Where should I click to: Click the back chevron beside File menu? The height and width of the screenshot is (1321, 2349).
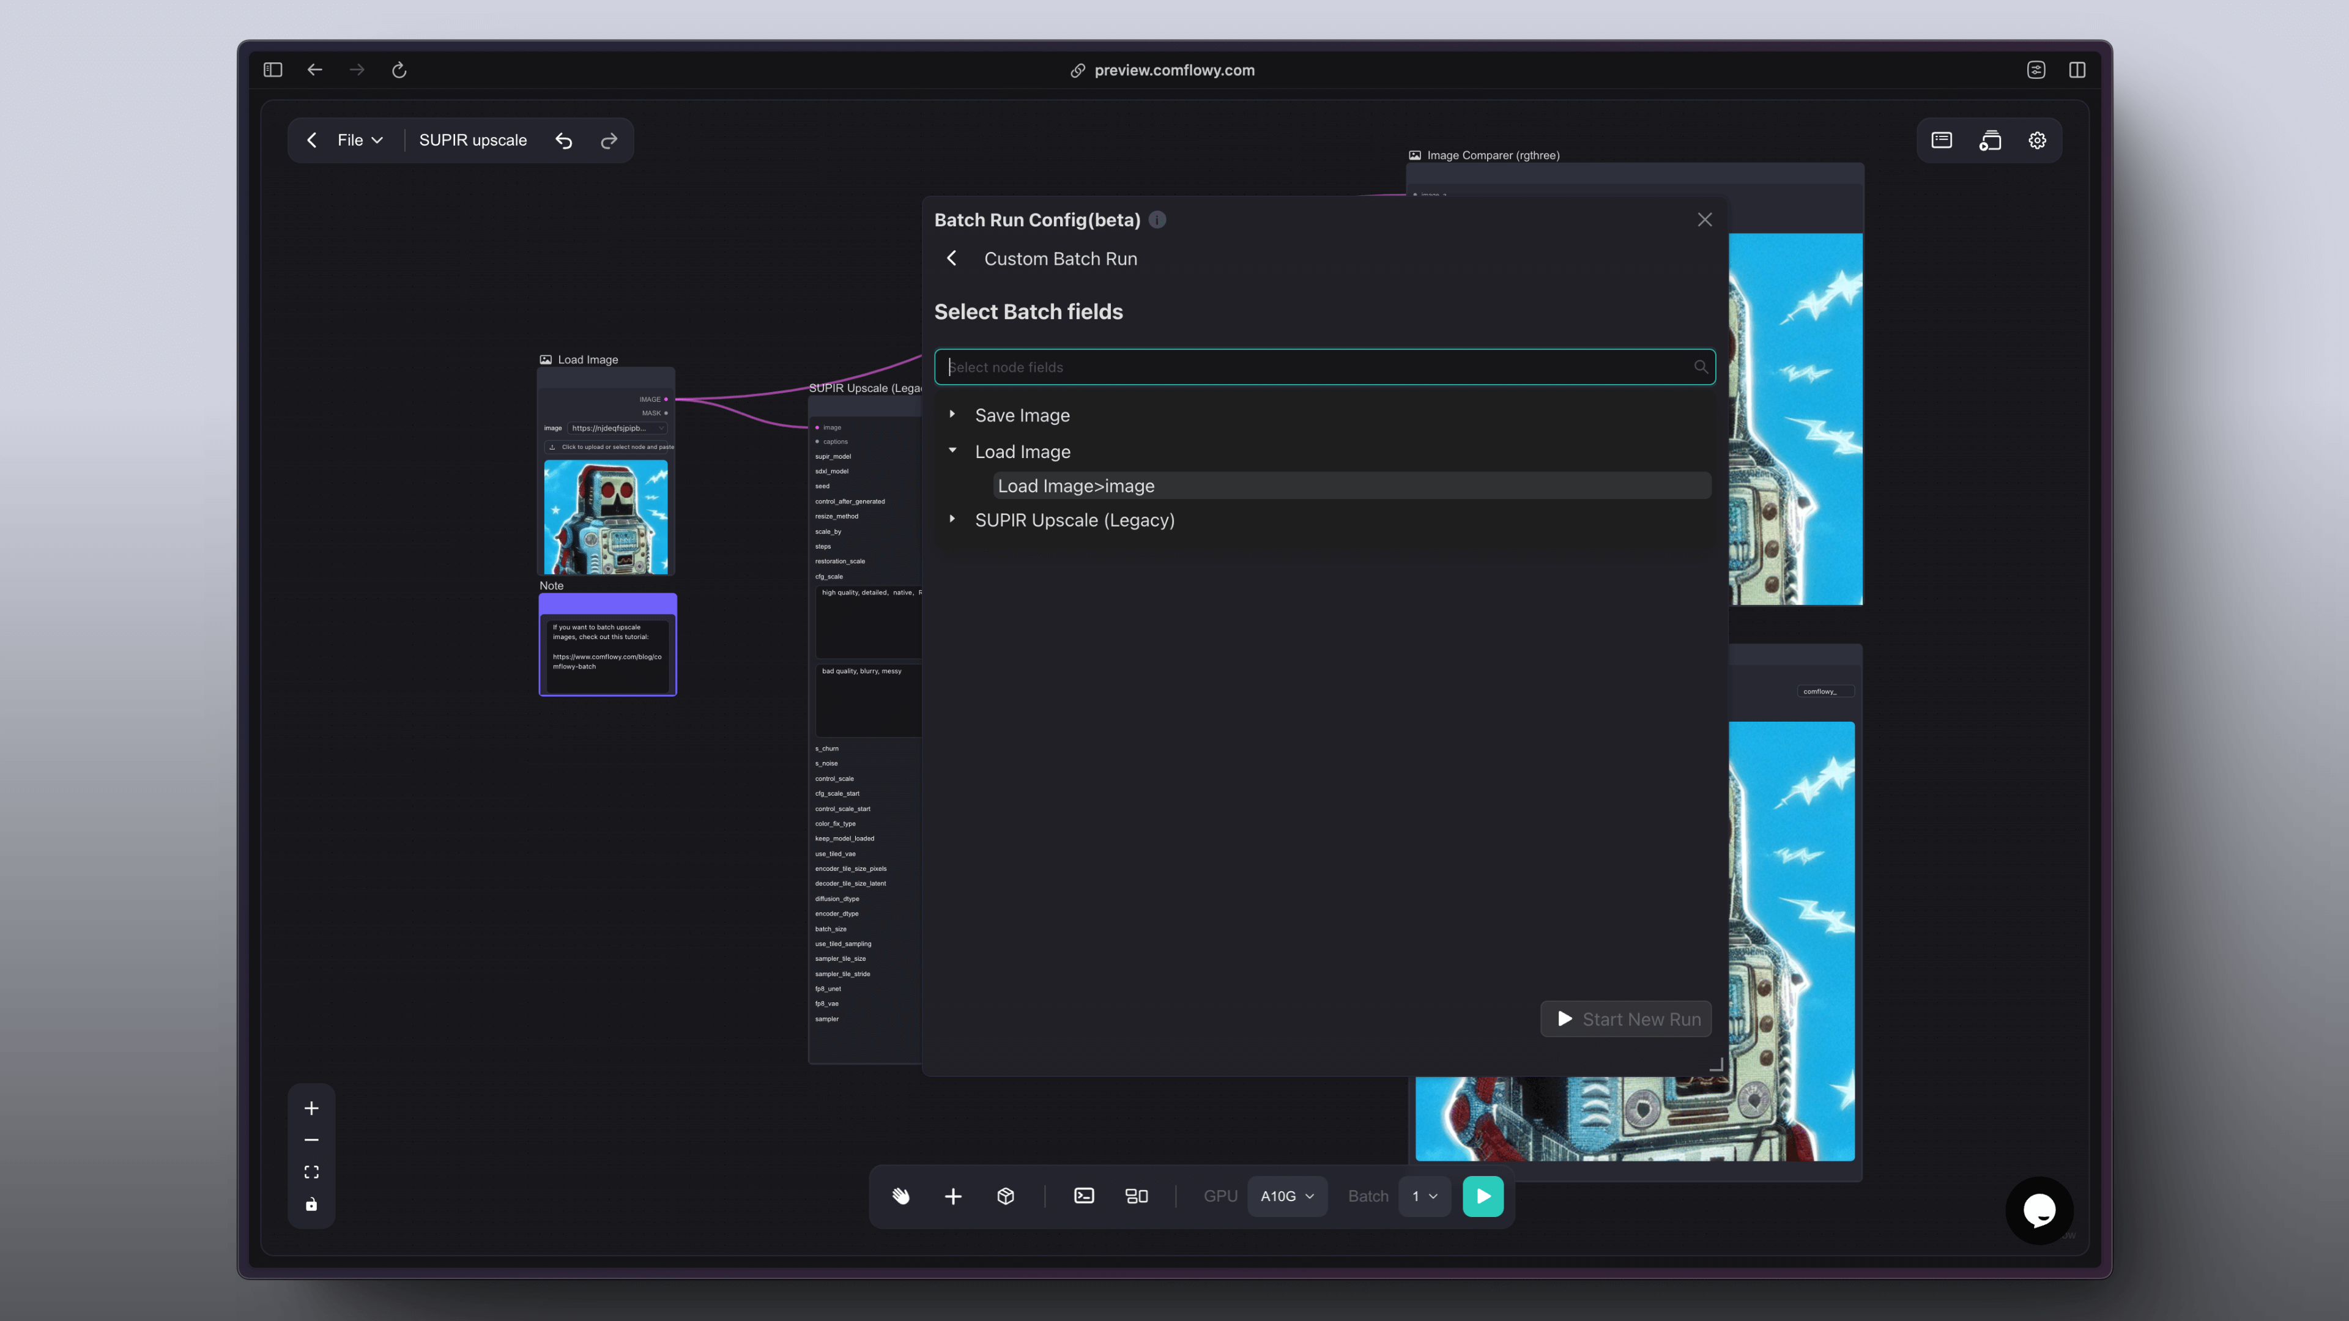tap(312, 141)
